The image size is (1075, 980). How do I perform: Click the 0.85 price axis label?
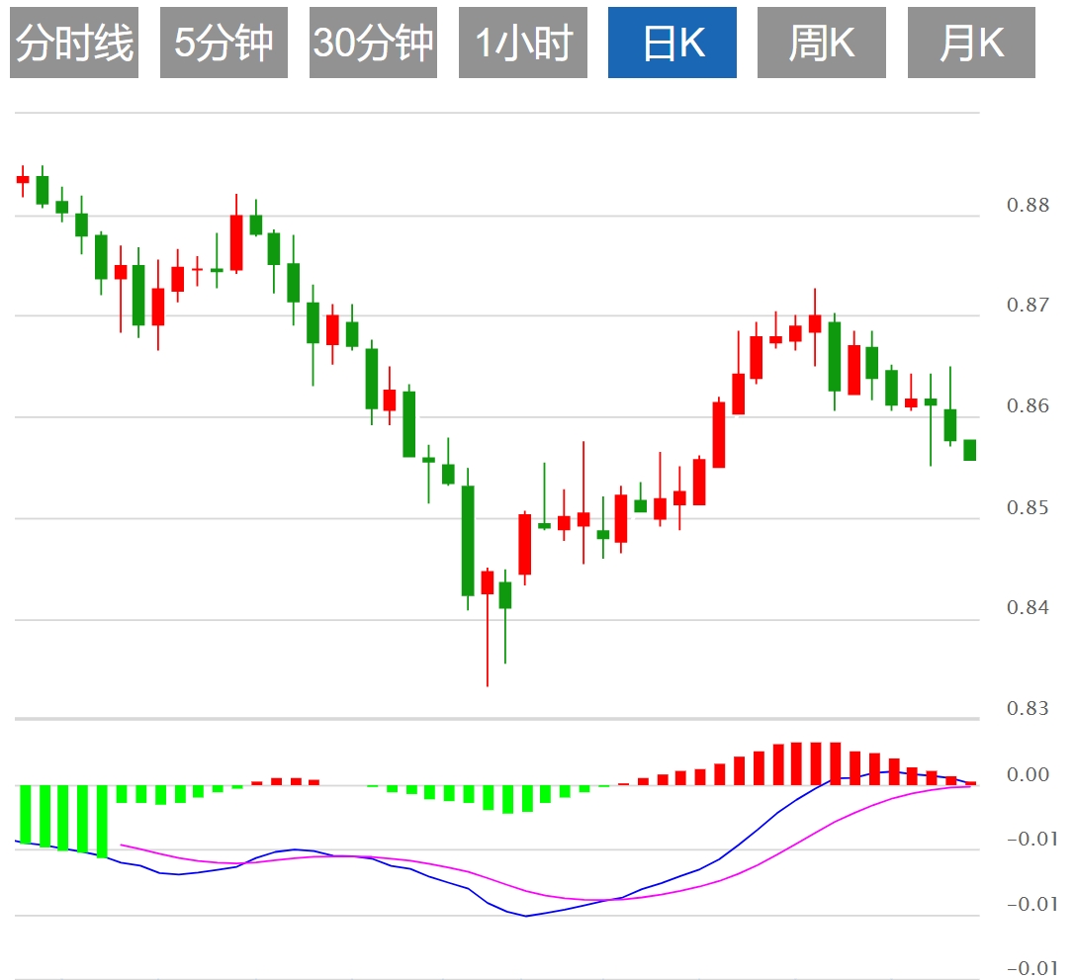pyautogui.click(x=1028, y=508)
